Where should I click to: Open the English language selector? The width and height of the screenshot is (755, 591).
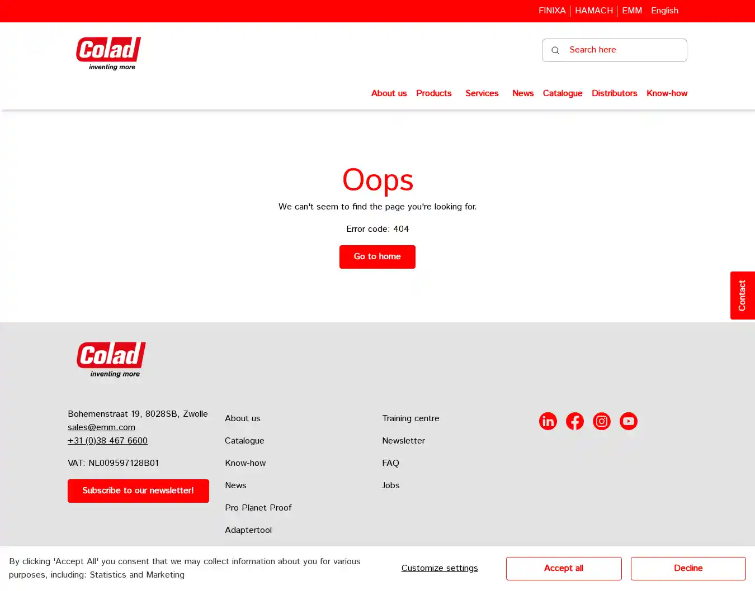tap(664, 11)
